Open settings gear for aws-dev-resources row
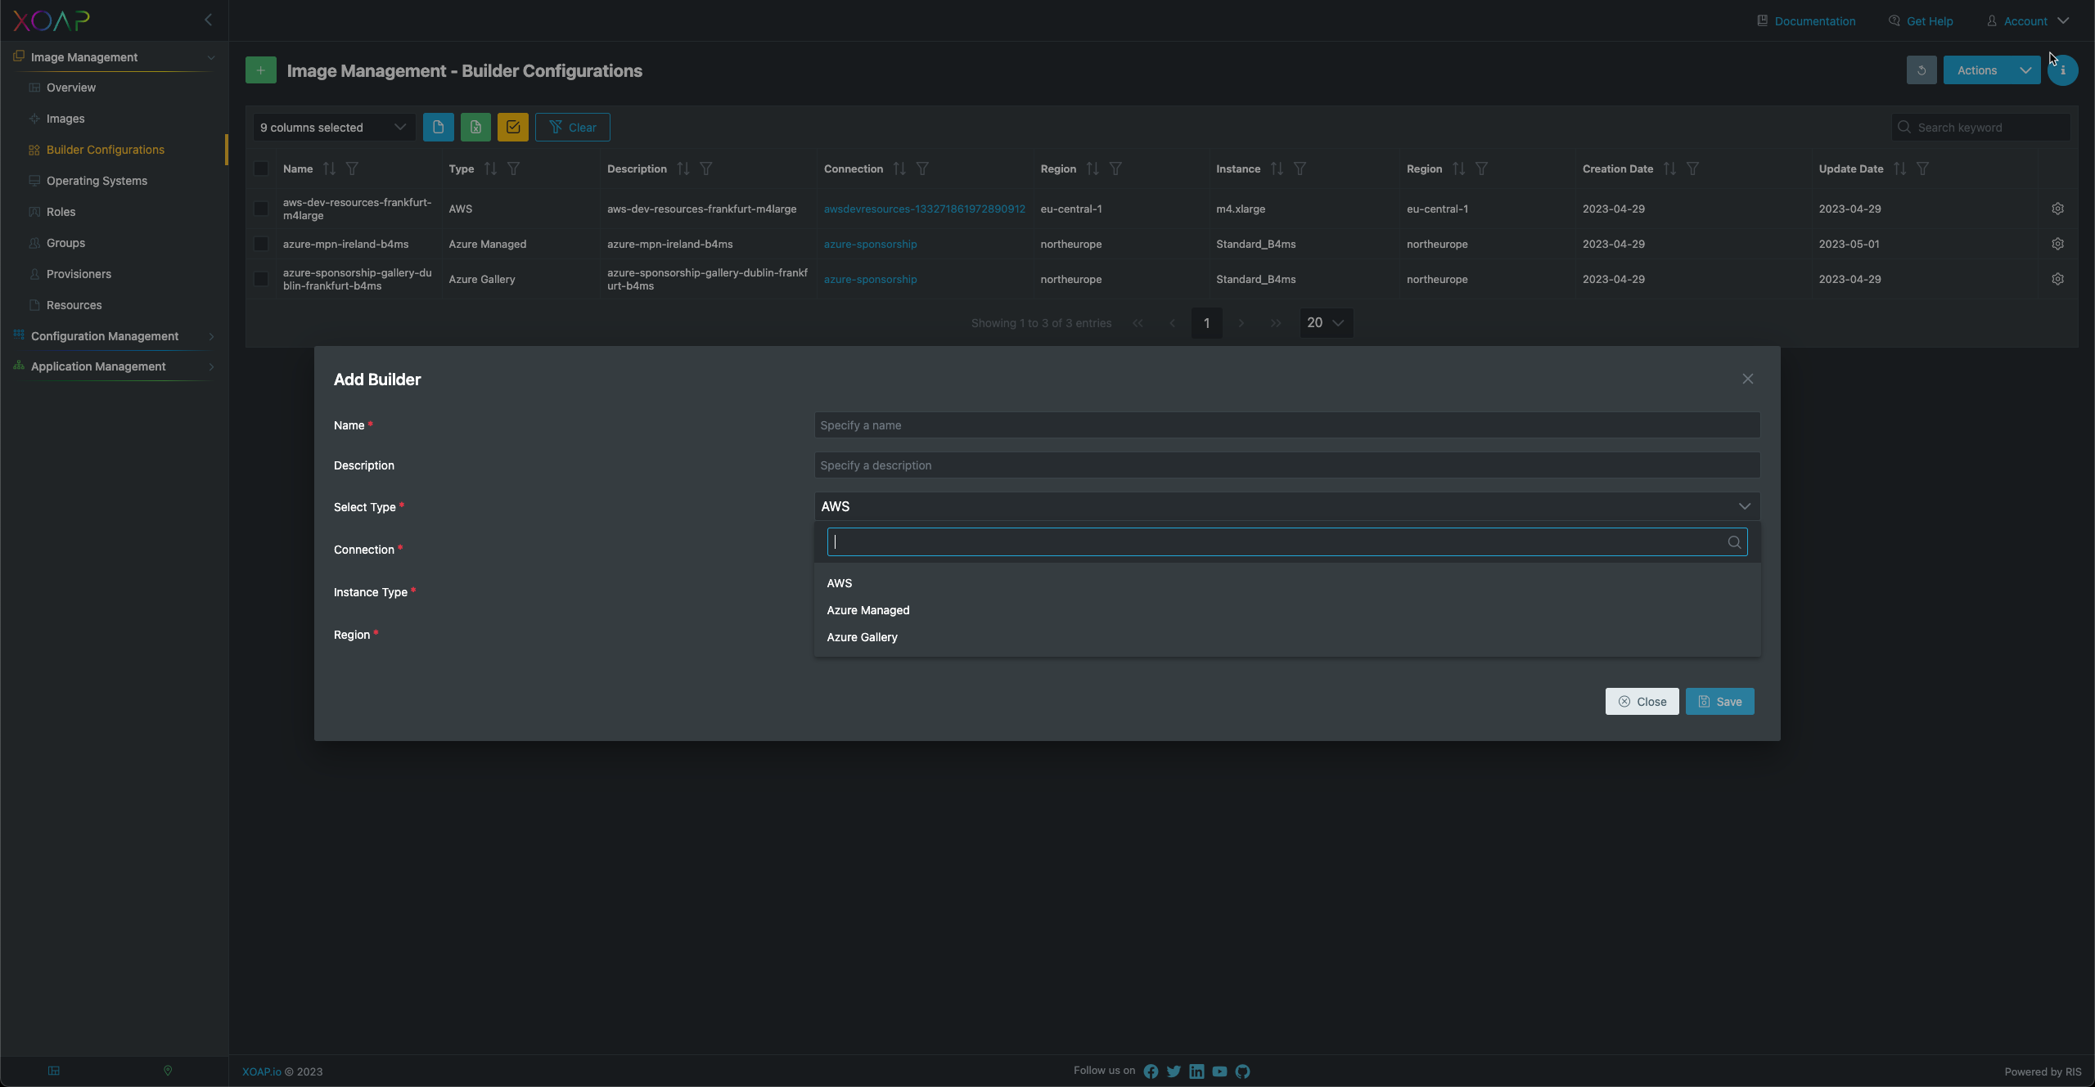The image size is (2095, 1087). click(x=2057, y=209)
